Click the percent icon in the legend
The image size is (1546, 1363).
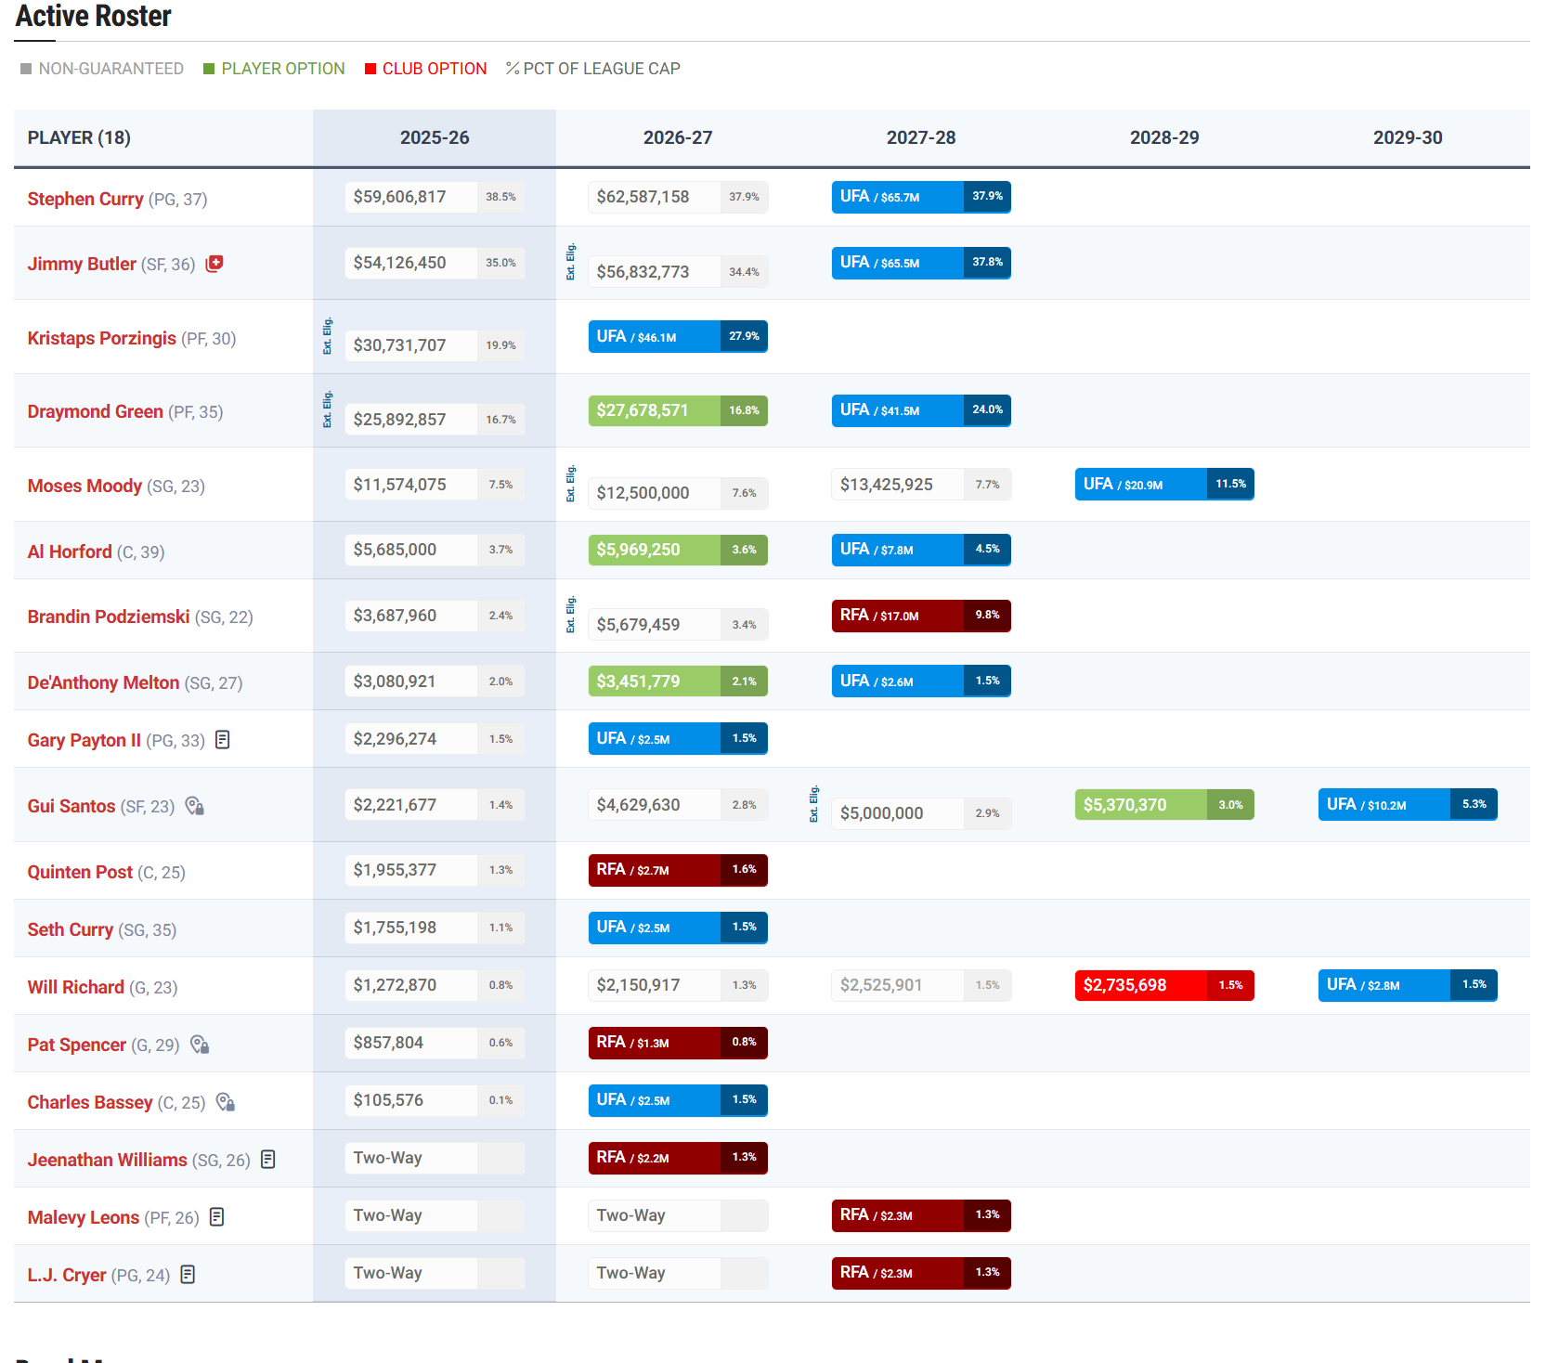513,69
